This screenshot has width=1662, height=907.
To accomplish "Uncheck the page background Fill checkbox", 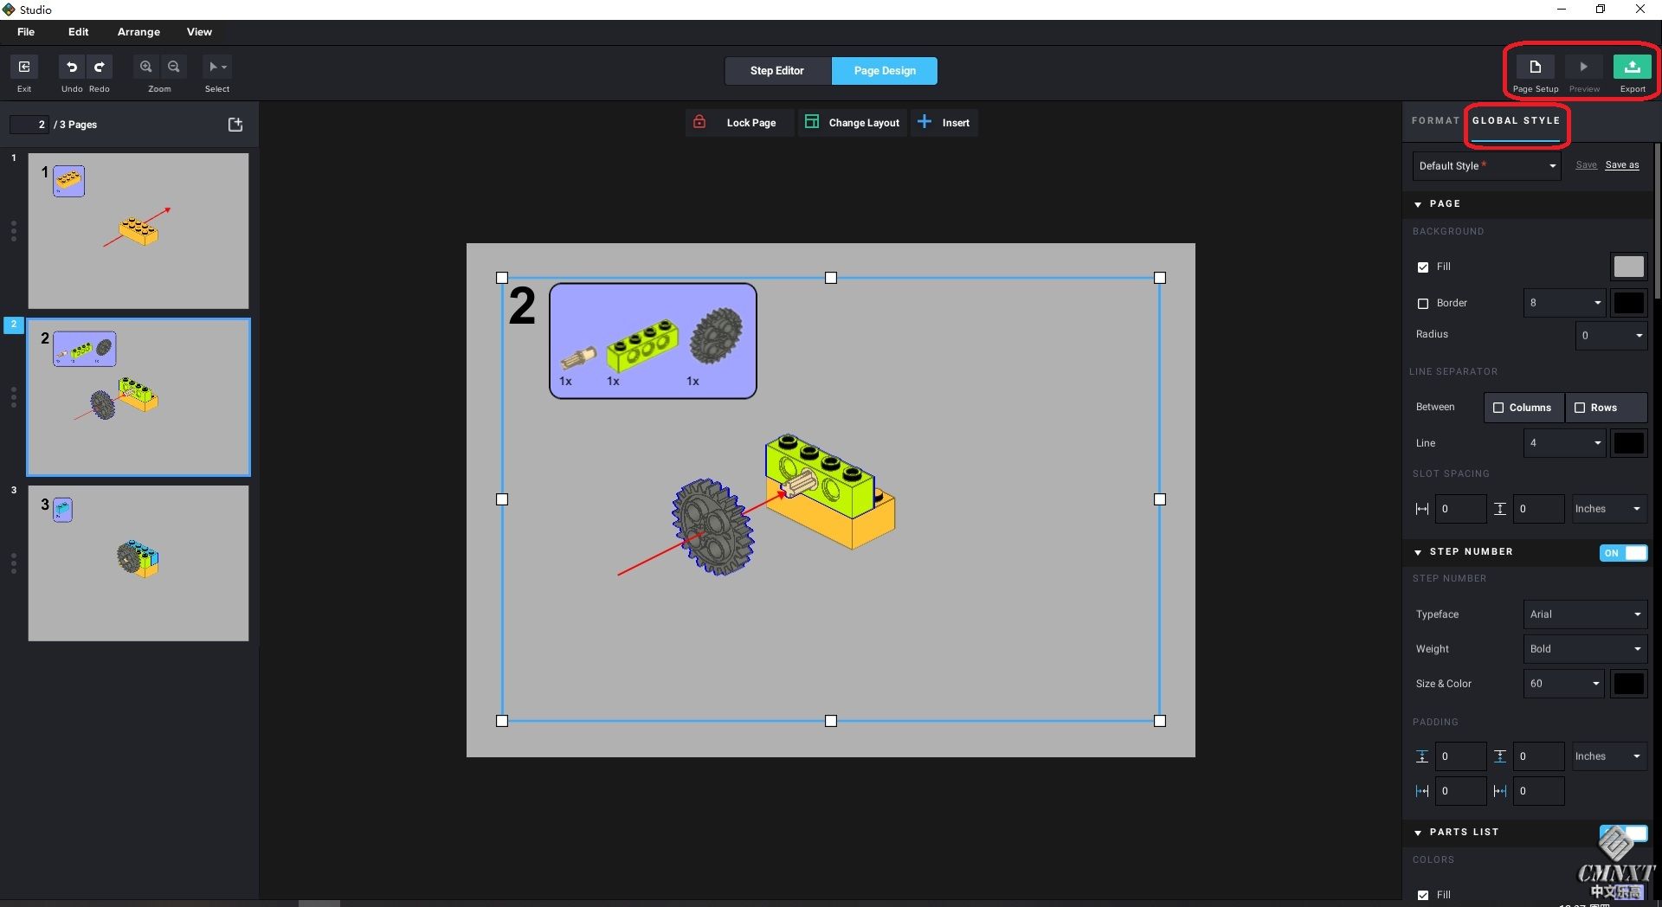I will tap(1423, 267).
